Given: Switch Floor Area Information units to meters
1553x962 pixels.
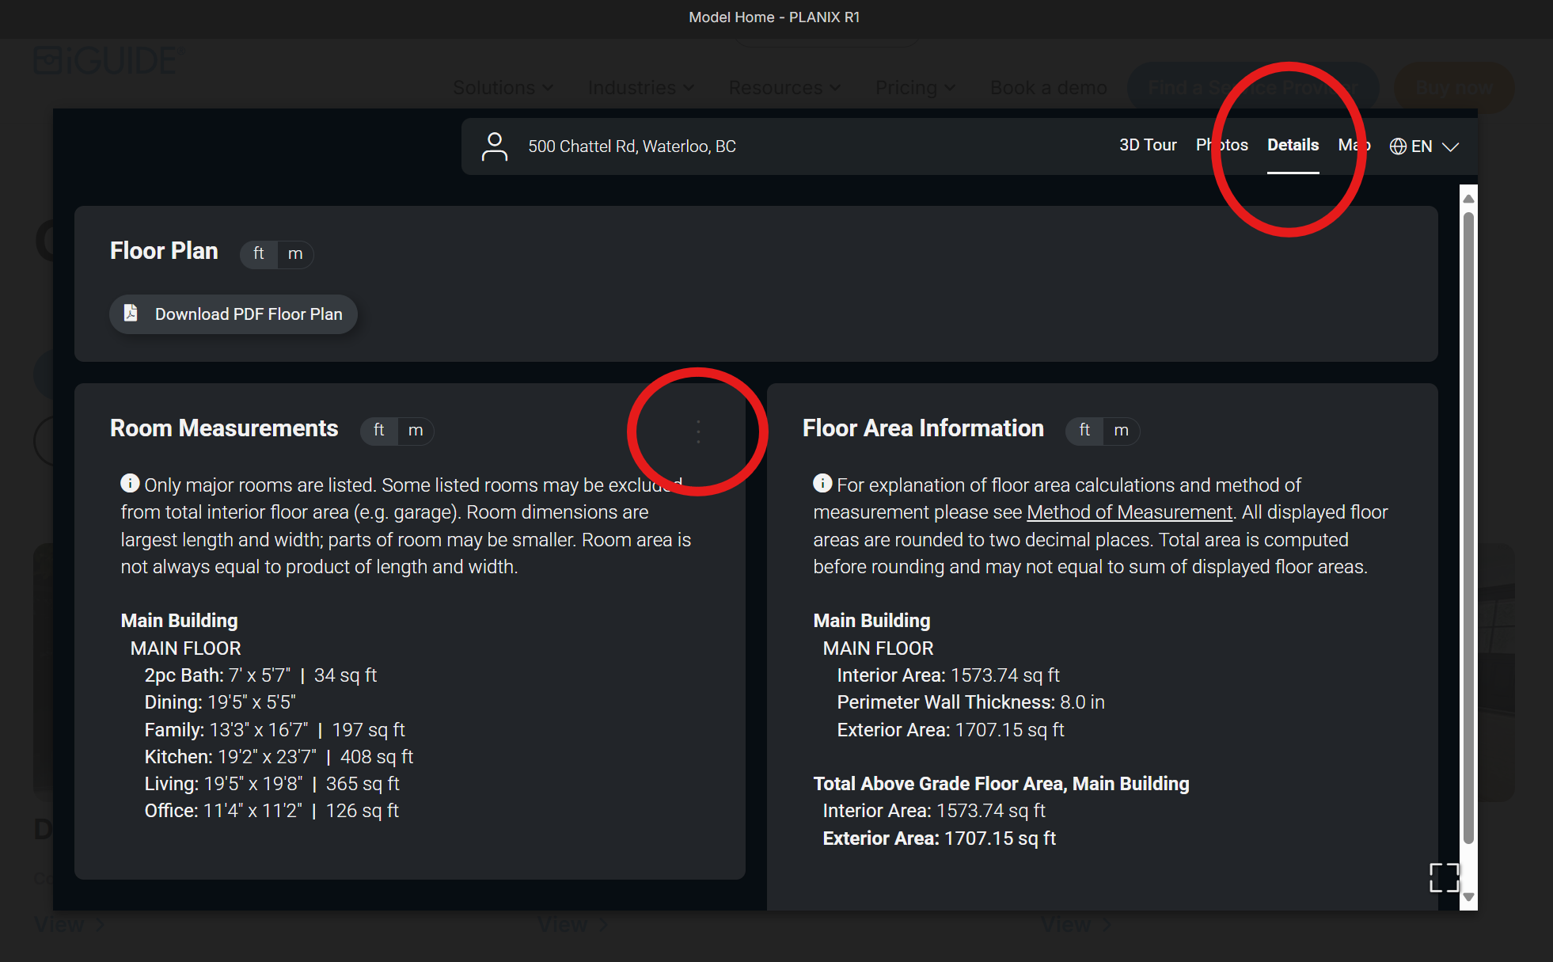Looking at the screenshot, I should pos(1121,430).
